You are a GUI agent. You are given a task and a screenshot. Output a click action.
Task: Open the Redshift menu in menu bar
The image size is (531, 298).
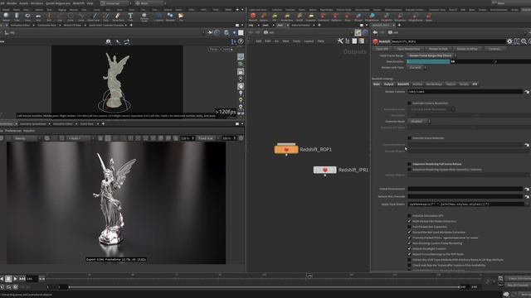(79, 3)
